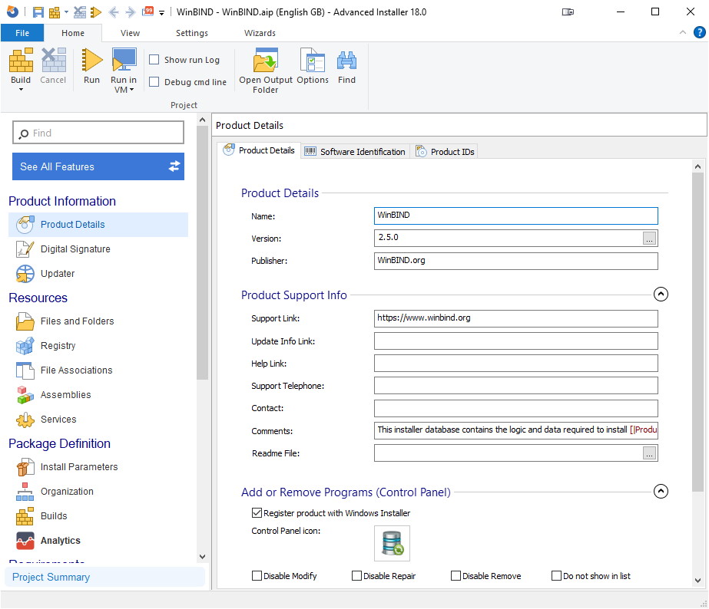Click the Publisher input field
709x609 pixels.
tap(516, 261)
